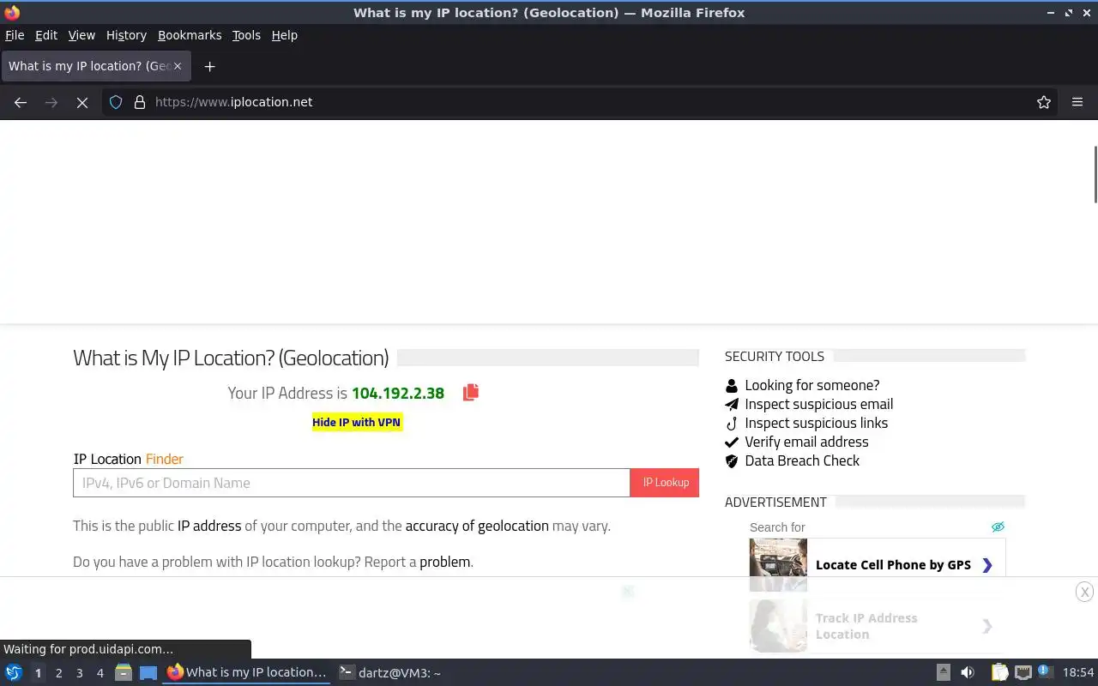Viewport: 1098px width, 686px height.
Task: Open 'Inspect suspicious email' link
Action: click(818, 404)
